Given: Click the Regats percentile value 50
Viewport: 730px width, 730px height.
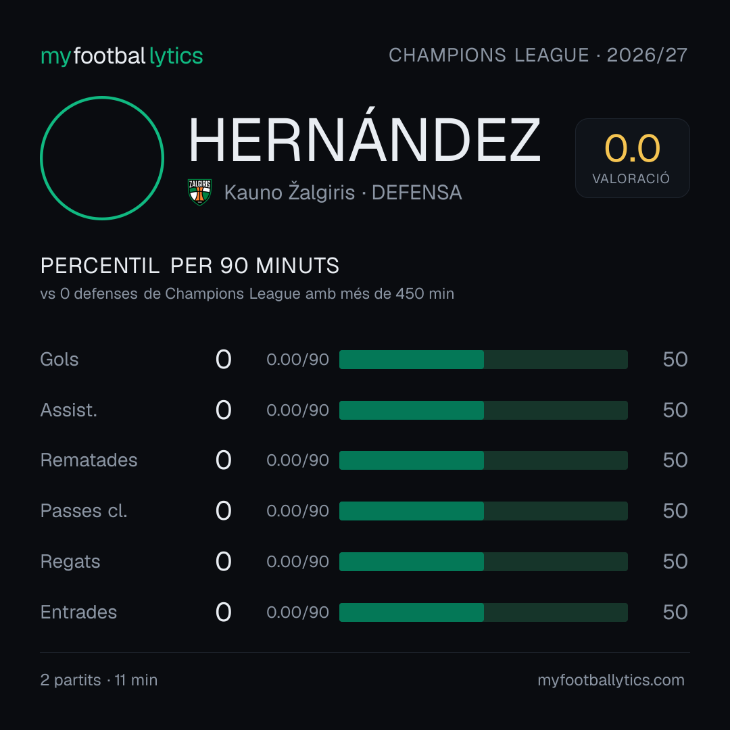Looking at the screenshot, I should [x=675, y=562].
